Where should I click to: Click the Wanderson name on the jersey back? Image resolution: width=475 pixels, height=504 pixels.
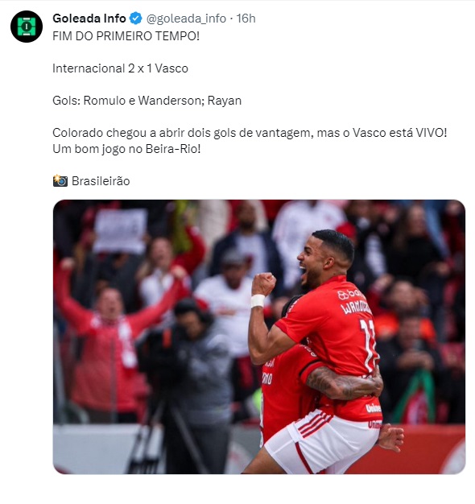(x=356, y=307)
